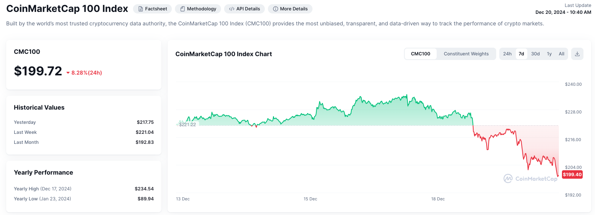This screenshot has height=215, width=595.
Task: Select the 24h time range
Action: point(507,54)
